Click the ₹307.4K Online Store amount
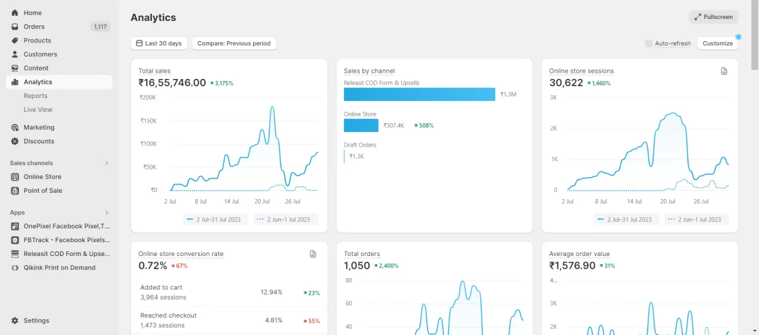Viewport: 759px width, 335px height. (394, 126)
